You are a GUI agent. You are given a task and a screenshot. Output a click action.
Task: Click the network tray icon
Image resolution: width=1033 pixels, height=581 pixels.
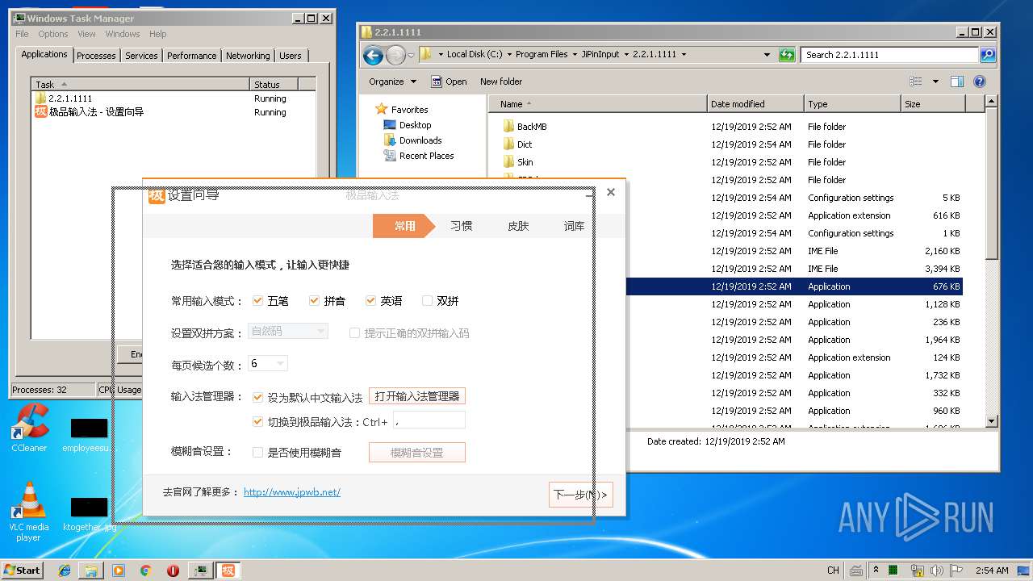tap(916, 571)
